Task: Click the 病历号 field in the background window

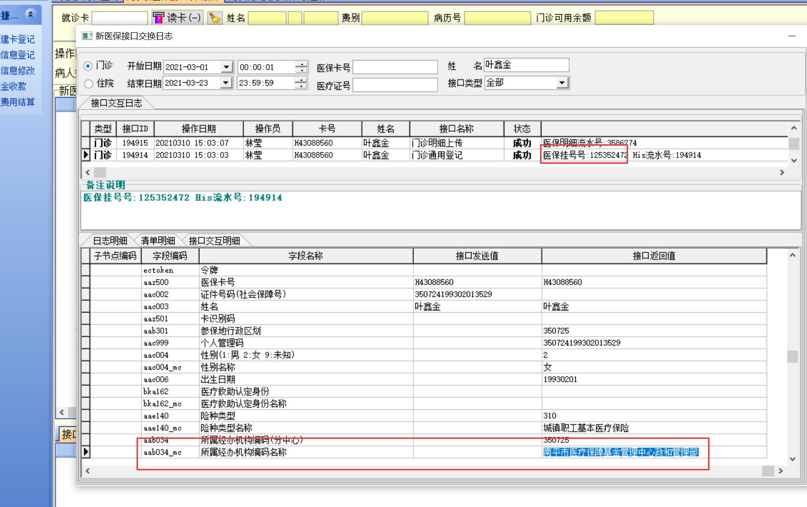Action: tap(497, 18)
